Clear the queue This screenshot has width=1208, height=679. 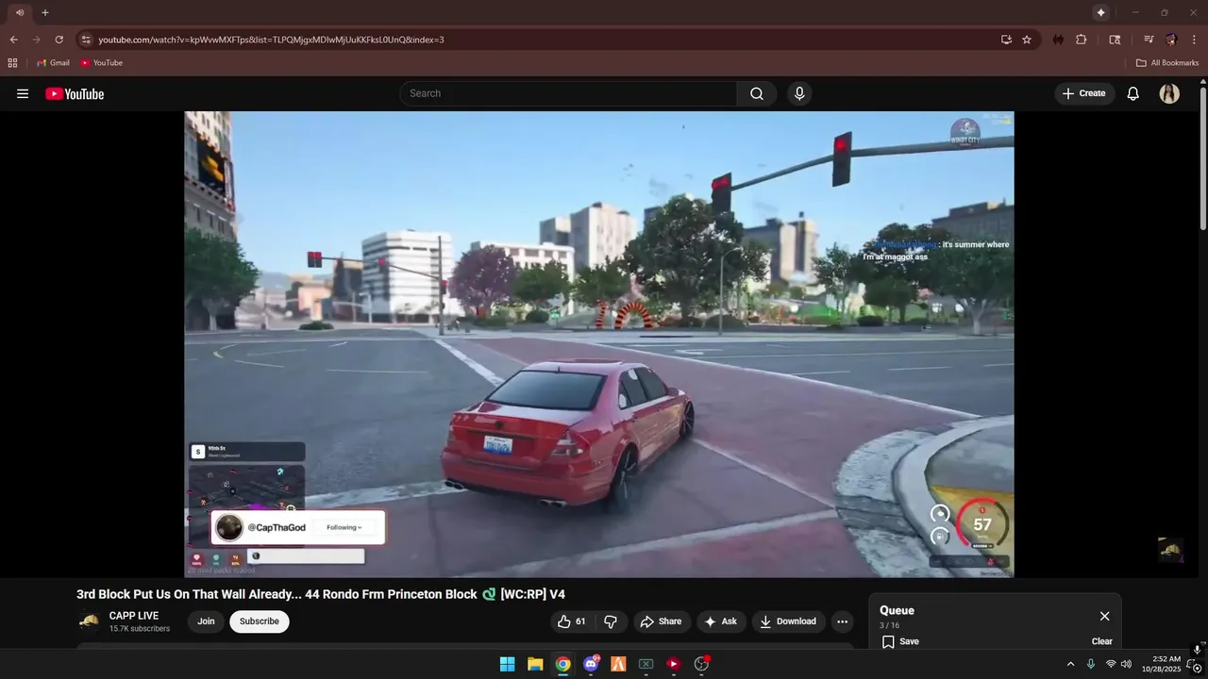1102,641
